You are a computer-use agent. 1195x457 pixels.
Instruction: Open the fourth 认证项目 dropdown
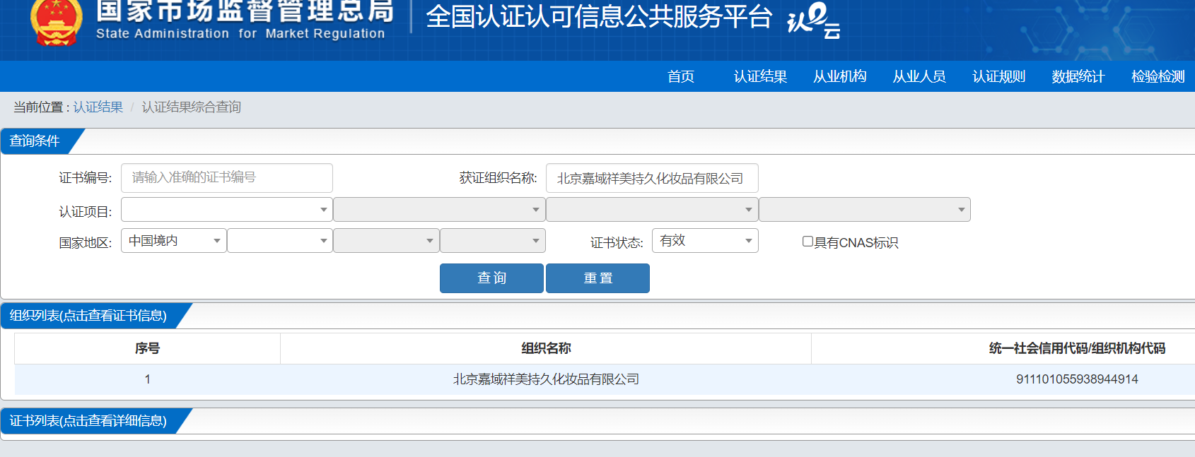click(x=865, y=210)
